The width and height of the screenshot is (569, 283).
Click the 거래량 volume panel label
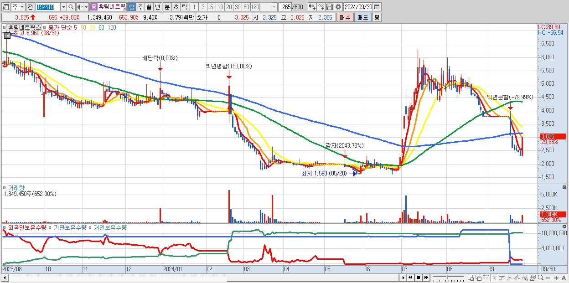[16, 187]
